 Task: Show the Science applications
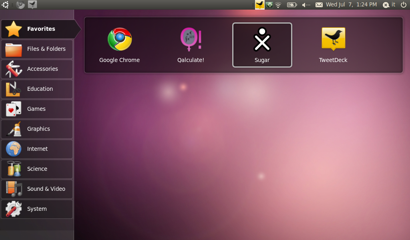pyautogui.click(x=37, y=169)
